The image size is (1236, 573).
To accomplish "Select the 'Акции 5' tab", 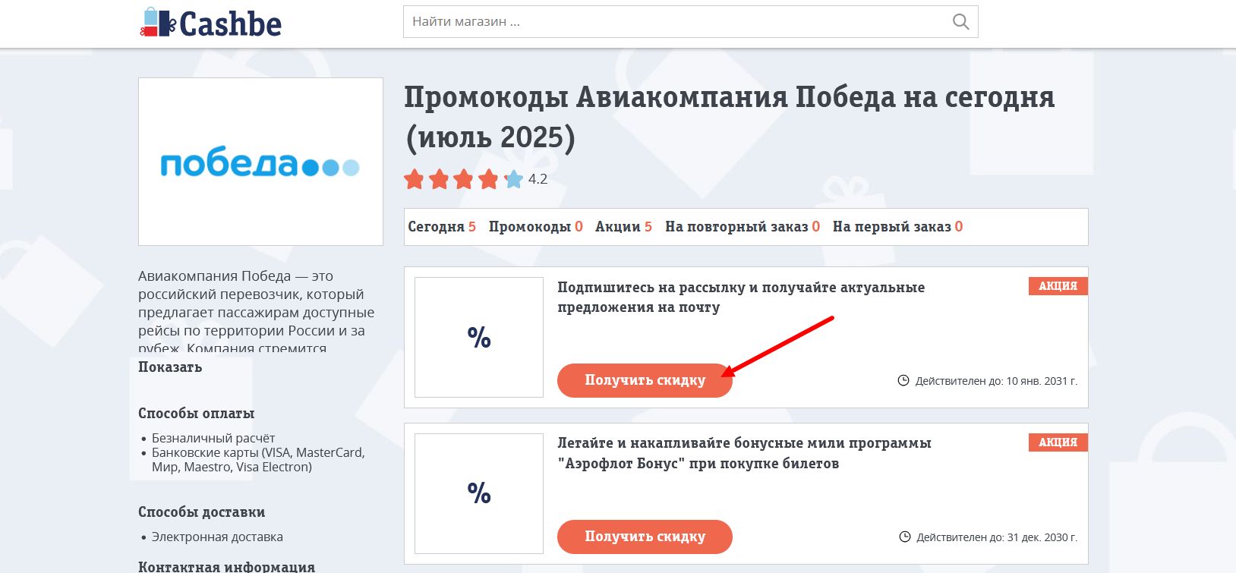I will point(624,227).
